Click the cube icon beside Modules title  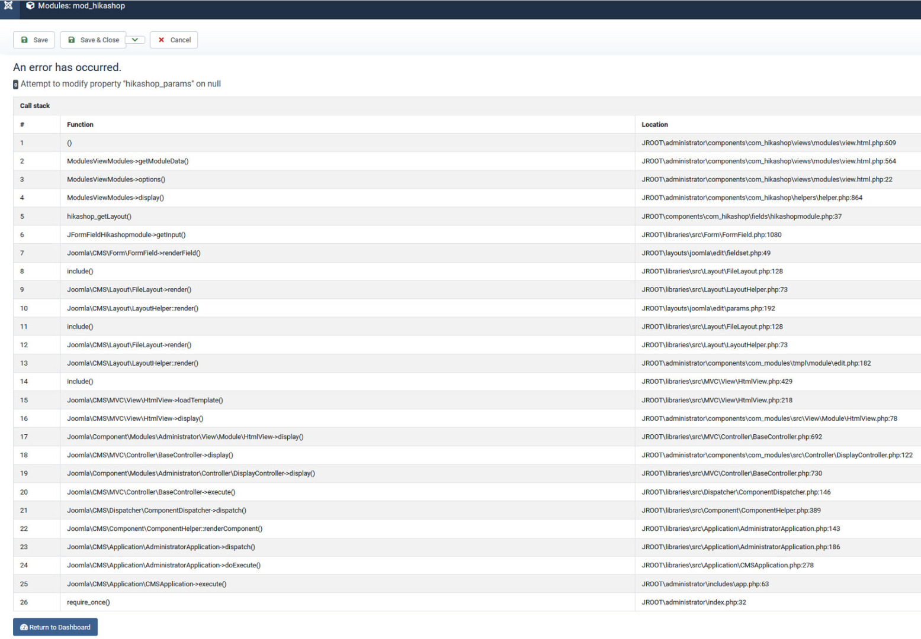(30, 6)
